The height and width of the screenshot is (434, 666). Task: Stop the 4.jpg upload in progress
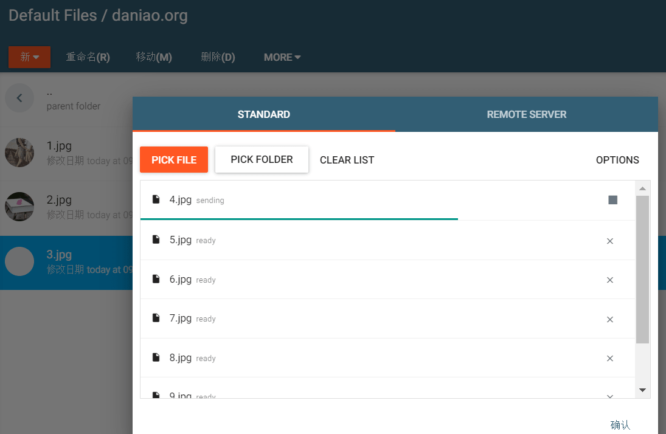pos(612,200)
